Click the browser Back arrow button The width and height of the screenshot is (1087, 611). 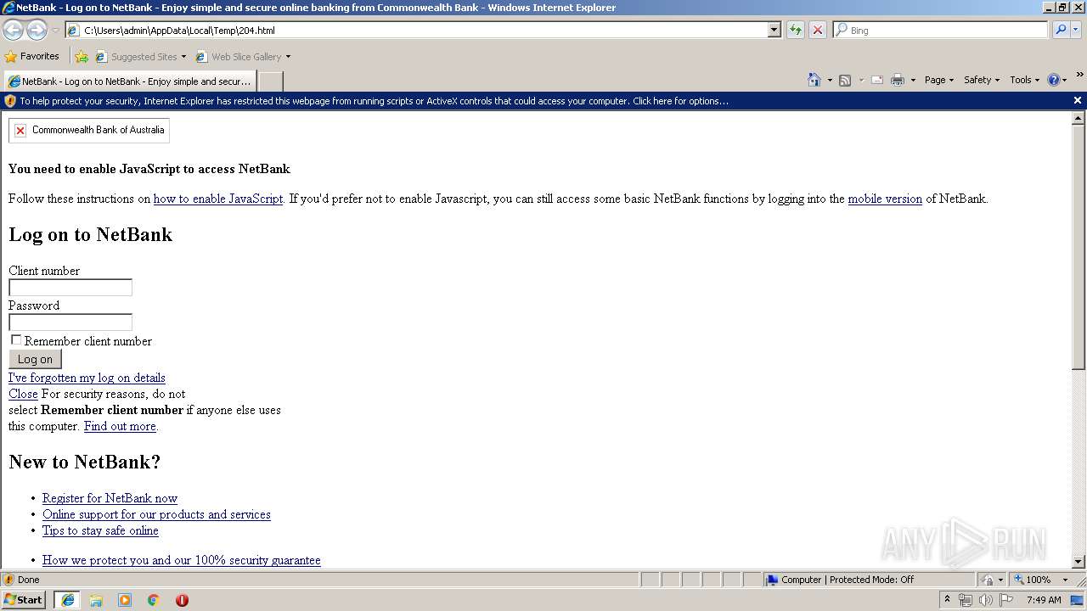[x=14, y=30]
